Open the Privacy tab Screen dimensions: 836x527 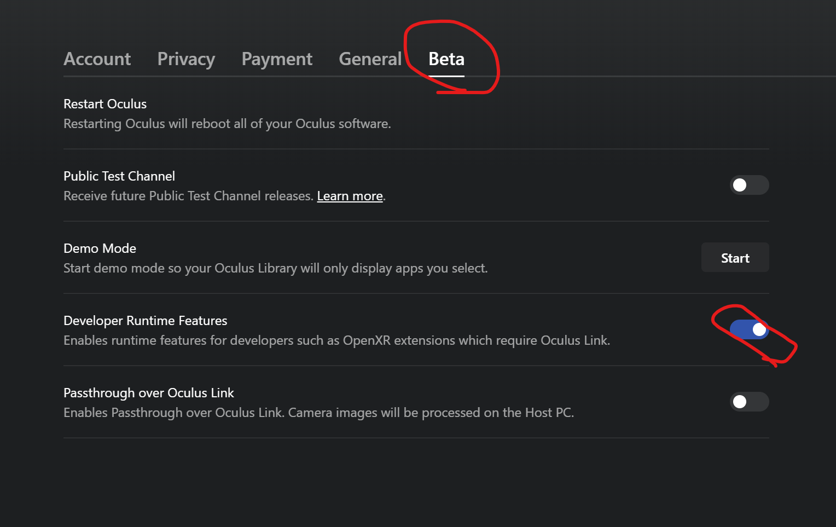(x=186, y=59)
